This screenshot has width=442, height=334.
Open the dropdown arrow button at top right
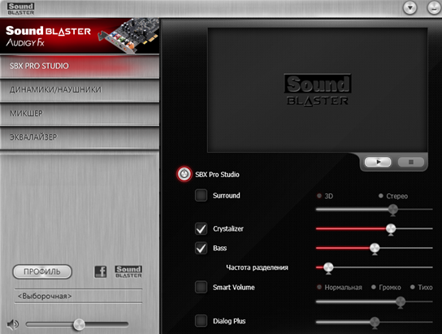click(x=409, y=7)
